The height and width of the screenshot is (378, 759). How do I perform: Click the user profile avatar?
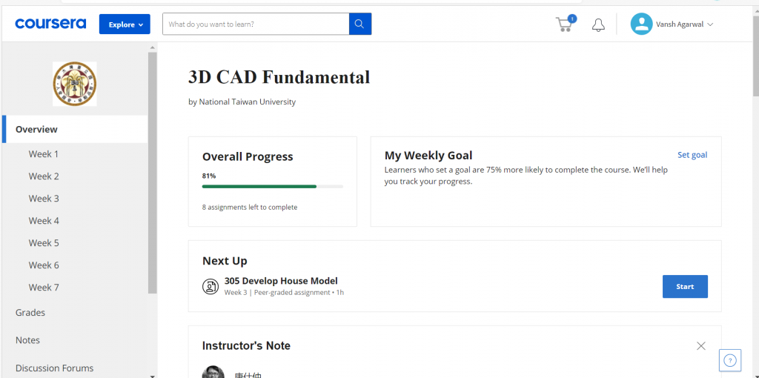point(641,24)
